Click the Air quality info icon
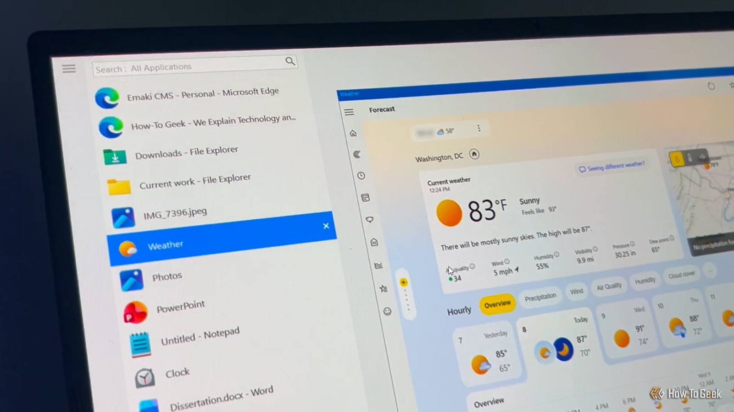Viewport: 734px width, 412px height. tap(473, 266)
